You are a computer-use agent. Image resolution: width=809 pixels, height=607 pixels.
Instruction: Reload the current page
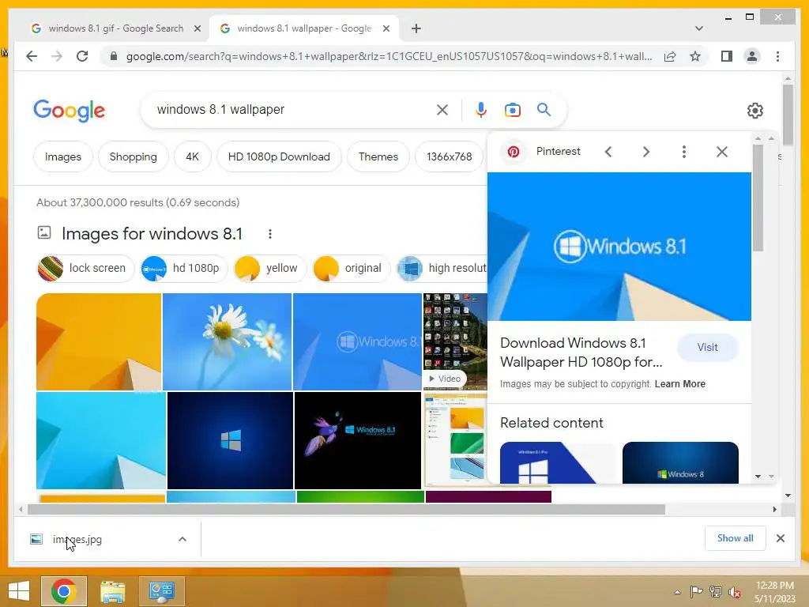click(82, 56)
